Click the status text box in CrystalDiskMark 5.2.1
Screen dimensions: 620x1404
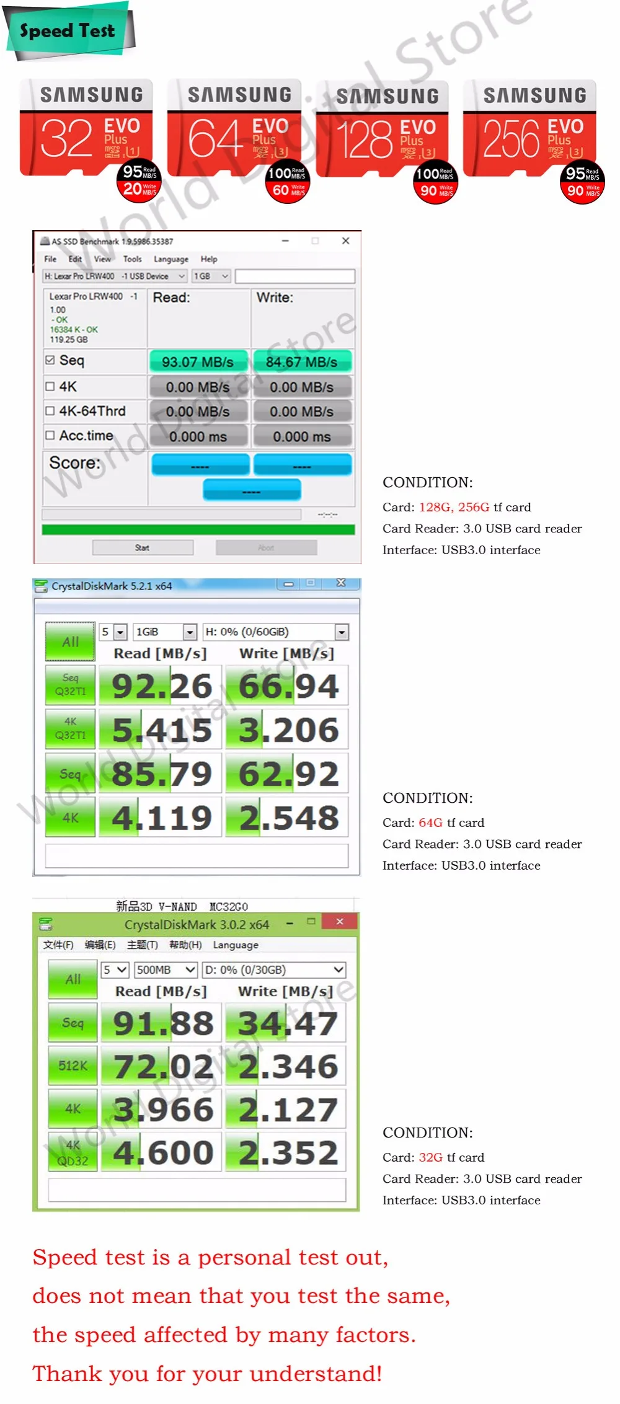click(x=197, y=855)
